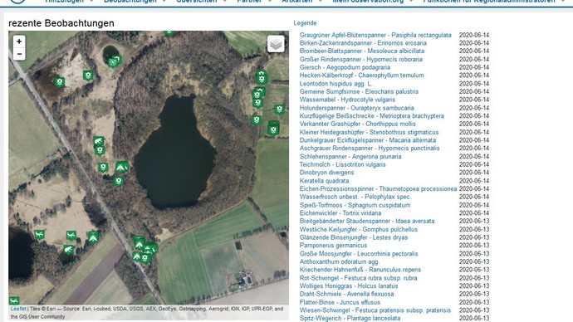Open Große Moosjungfer - Leucorrhinia pectoralis entry
Viewport: 573px width, 322px height.
359,254
